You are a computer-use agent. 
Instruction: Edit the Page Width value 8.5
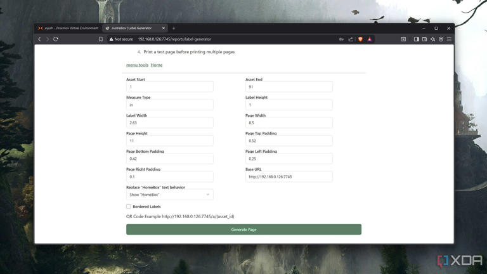click(289, 122)
